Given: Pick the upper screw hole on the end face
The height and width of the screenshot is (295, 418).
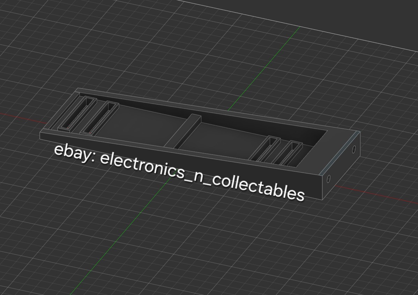Looking at the screenshot, I should pyautogui.click(x=354, y=149).
